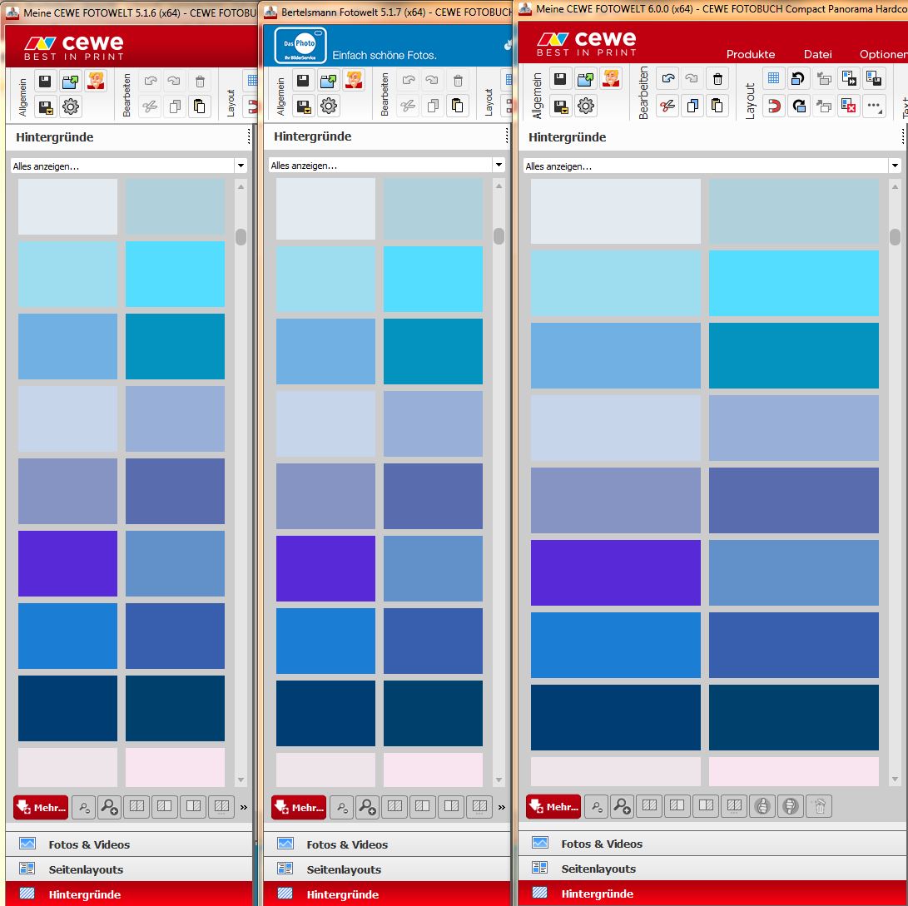This screenshot has height=906, width=908.
Task: Click paste icon in Bertelsmann window
Action: tap(457, 106)
